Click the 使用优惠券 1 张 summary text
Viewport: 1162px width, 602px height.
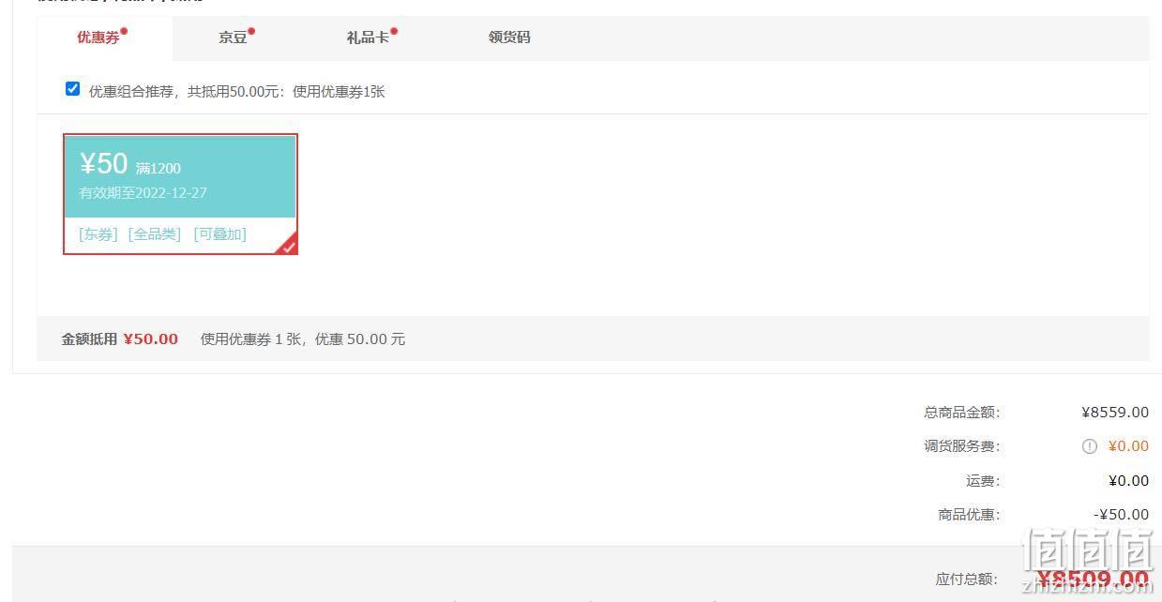coord(303,339)
